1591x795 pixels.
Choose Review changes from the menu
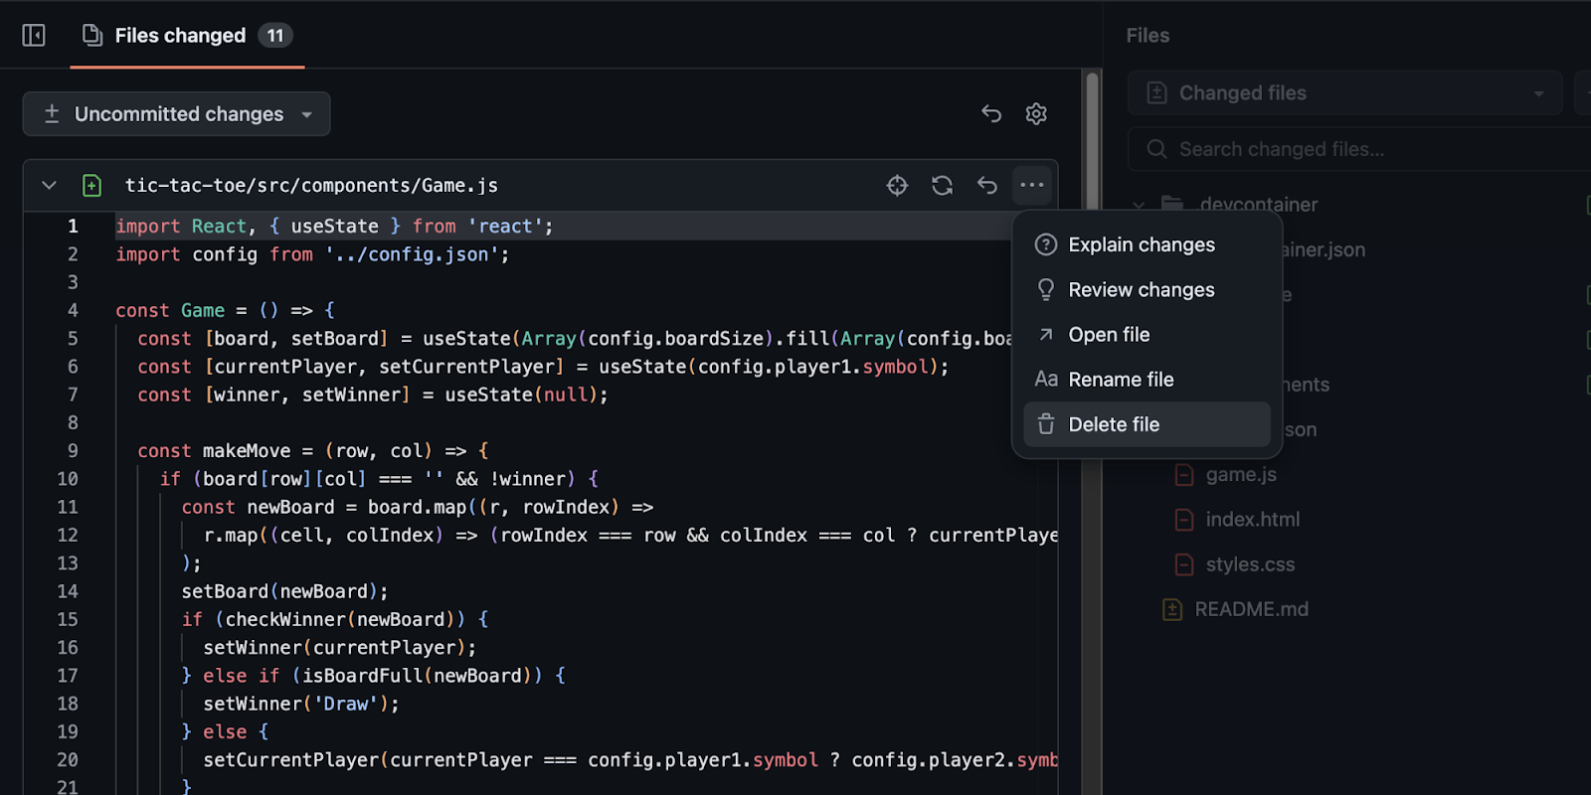(1147, 289)
